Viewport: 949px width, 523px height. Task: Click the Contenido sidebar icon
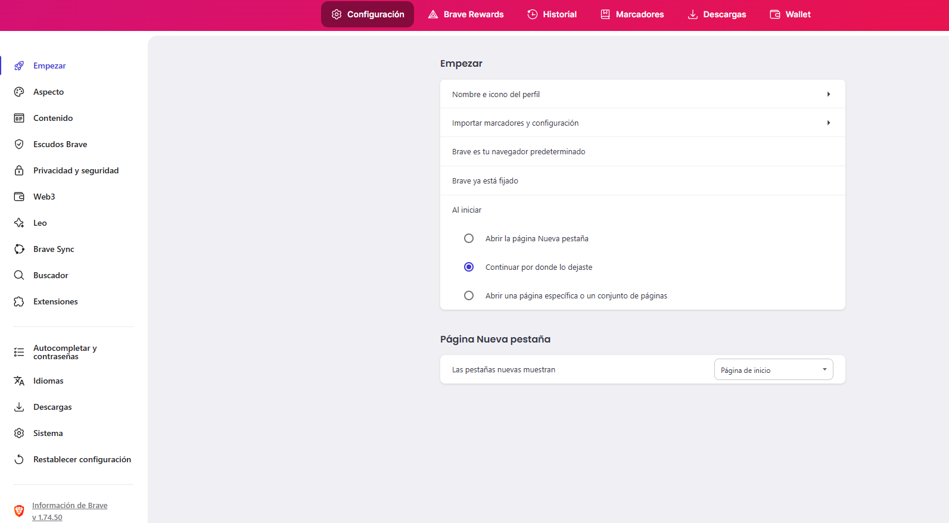19,118
